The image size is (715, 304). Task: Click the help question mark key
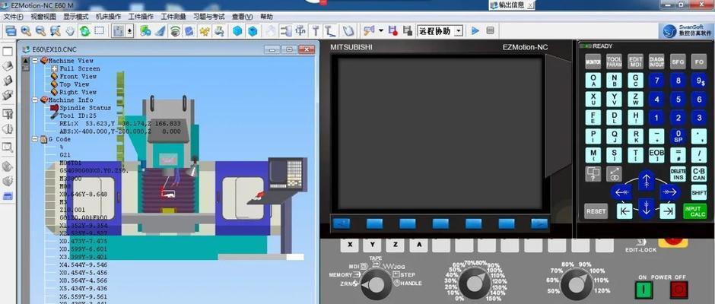coord(593,173)
